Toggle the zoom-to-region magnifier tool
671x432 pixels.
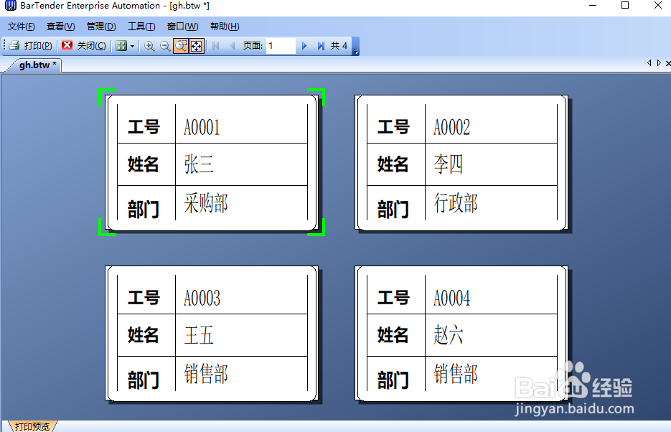[x=181, y=46]
